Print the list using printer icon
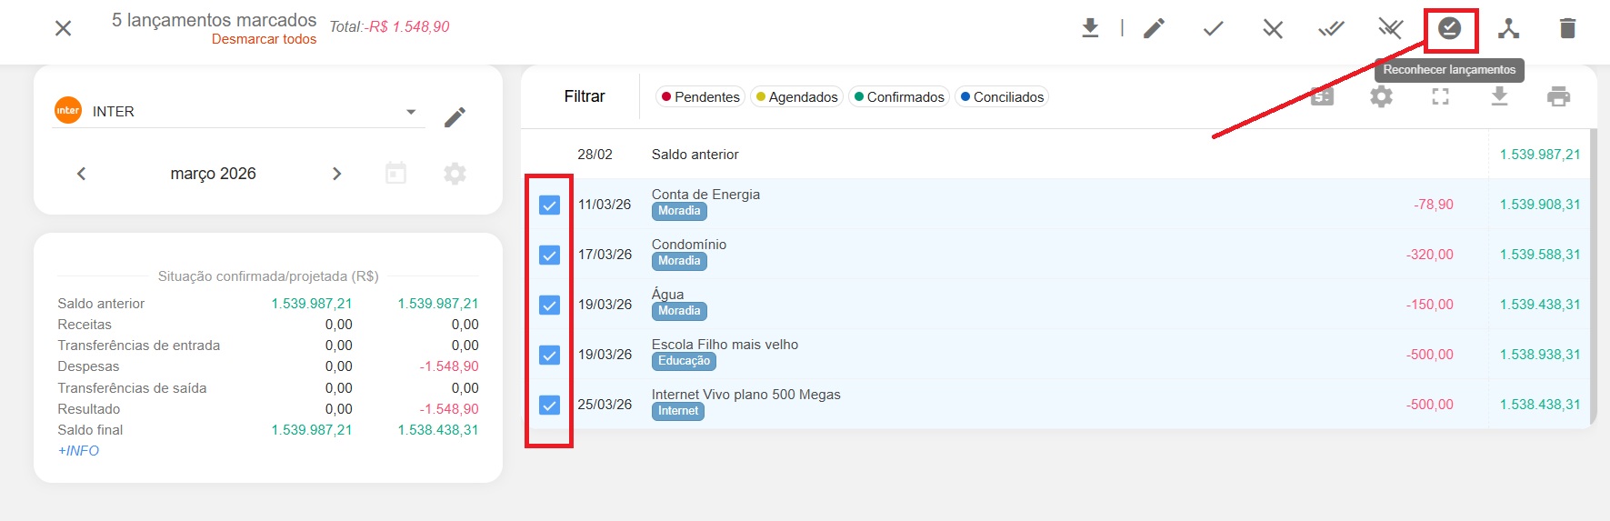 1558,96
